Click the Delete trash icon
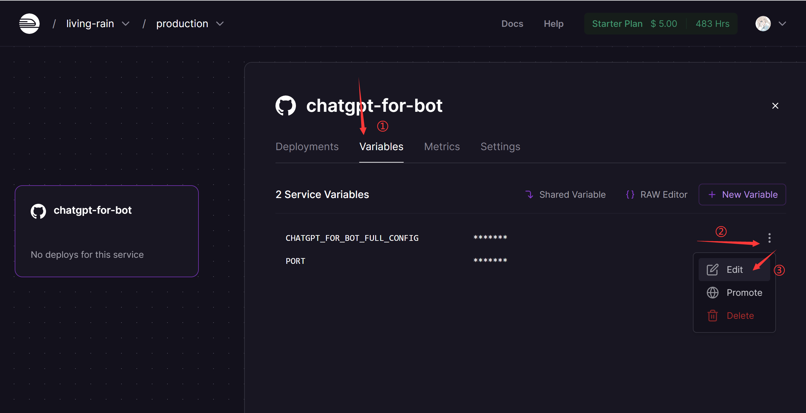Screen dimensions: 806x413 click(712, 316)
